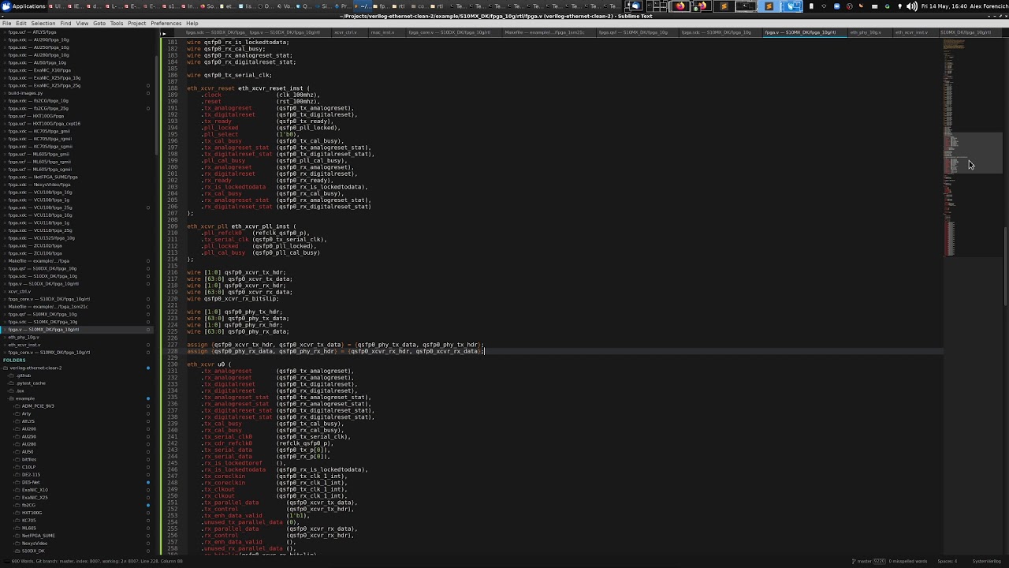Open the volume control in system tray

(x=912, y=6)
